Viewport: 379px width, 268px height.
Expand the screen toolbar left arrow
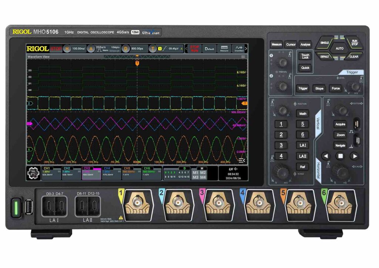[x=186, y=48]
